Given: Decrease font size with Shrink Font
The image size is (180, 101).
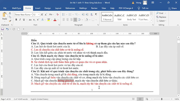Looking at the screenshot, I should [46, 14].
